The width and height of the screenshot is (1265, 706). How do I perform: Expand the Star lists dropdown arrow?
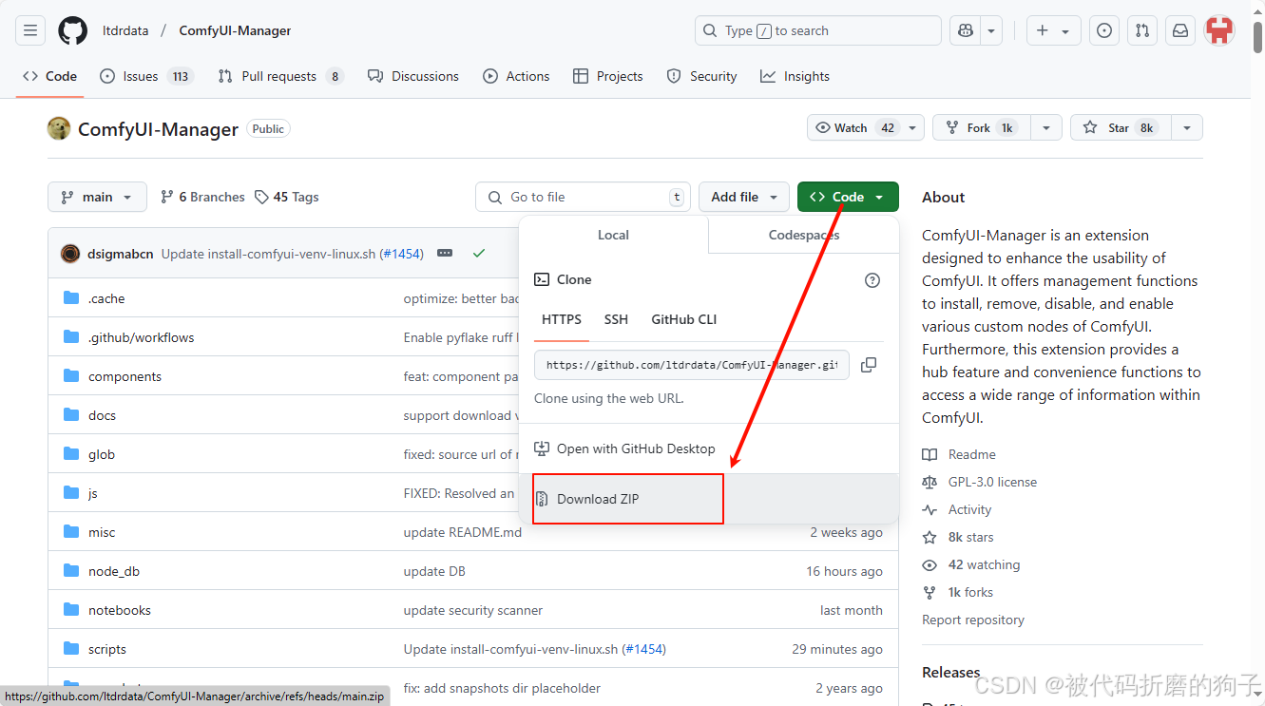(x=1187, y=127)
